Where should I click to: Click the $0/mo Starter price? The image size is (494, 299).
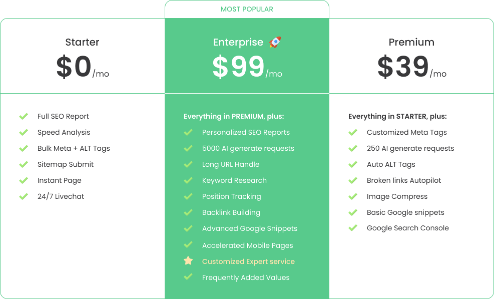click(82, 68)
